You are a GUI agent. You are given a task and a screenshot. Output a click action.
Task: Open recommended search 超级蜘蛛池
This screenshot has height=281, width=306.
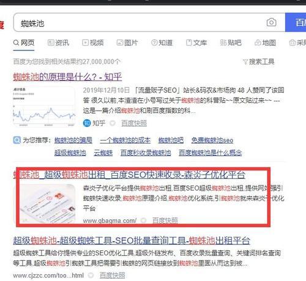(70, 153)
